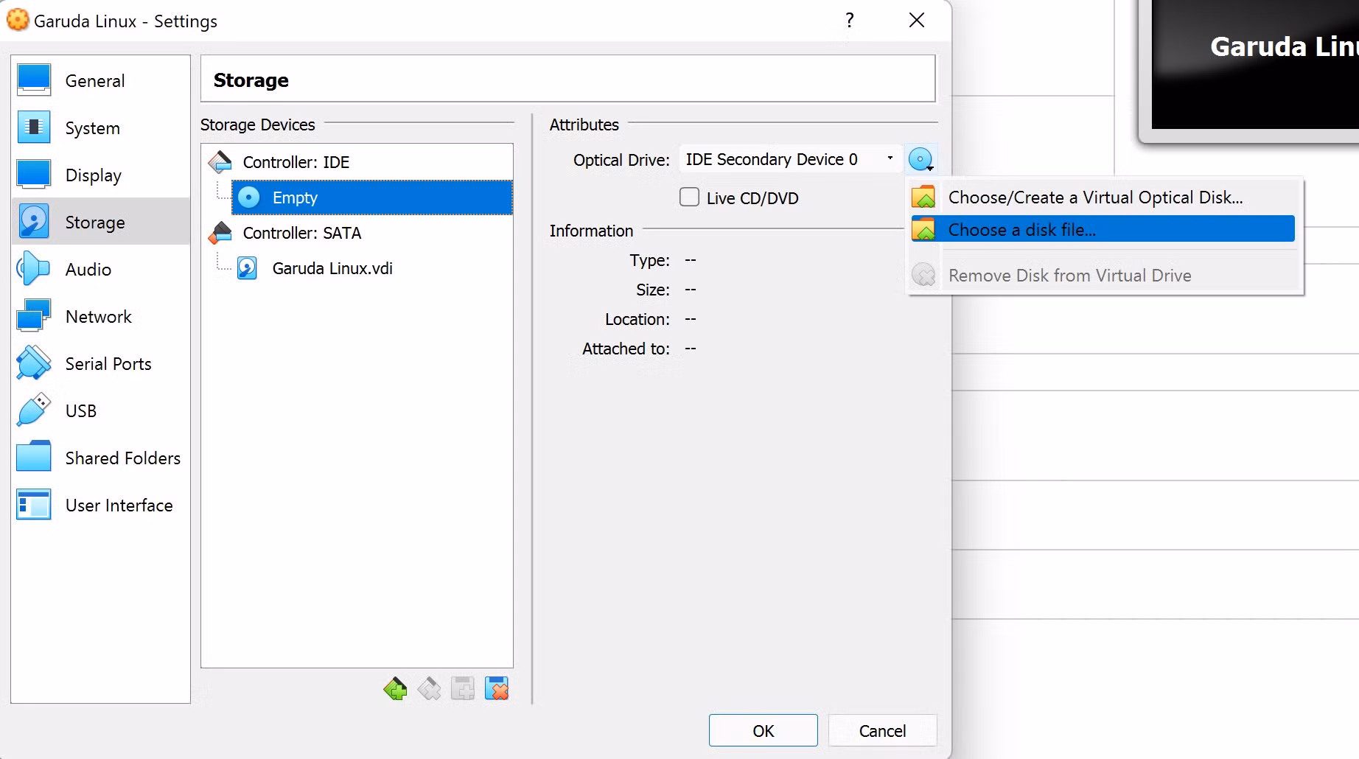This screenshot has width=1359, height=759.
Task: Select 'Choose a disk file...' menu entry
Action: (x=1103, y=229)
